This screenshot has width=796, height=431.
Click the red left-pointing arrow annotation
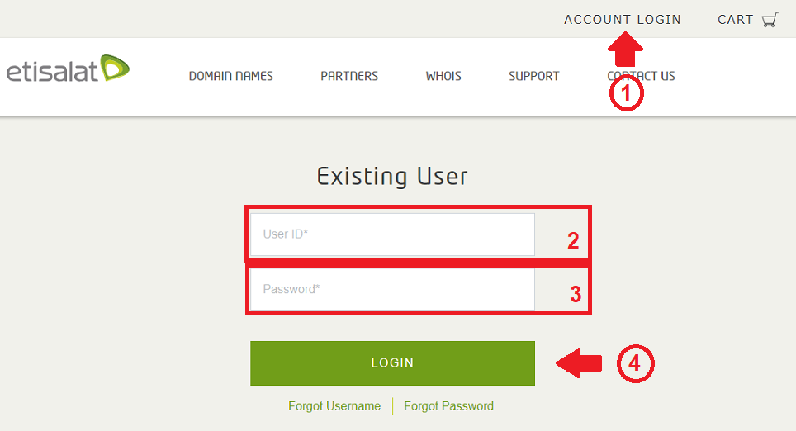pos(579,363)
